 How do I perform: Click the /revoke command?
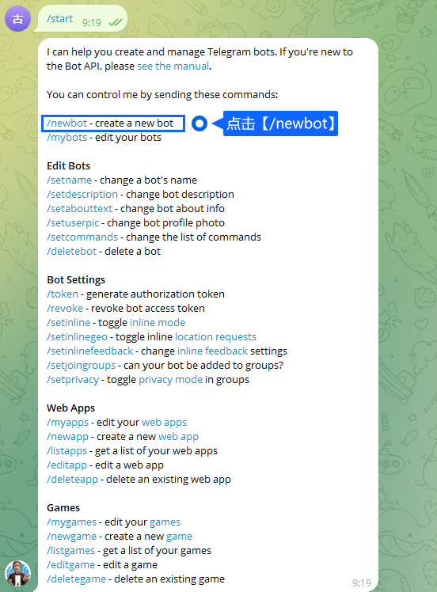pyautogui.click(x=65, y=309)
